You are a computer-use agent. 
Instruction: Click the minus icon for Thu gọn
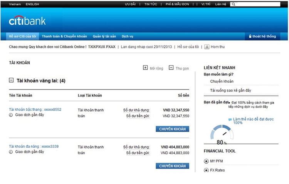171,68
